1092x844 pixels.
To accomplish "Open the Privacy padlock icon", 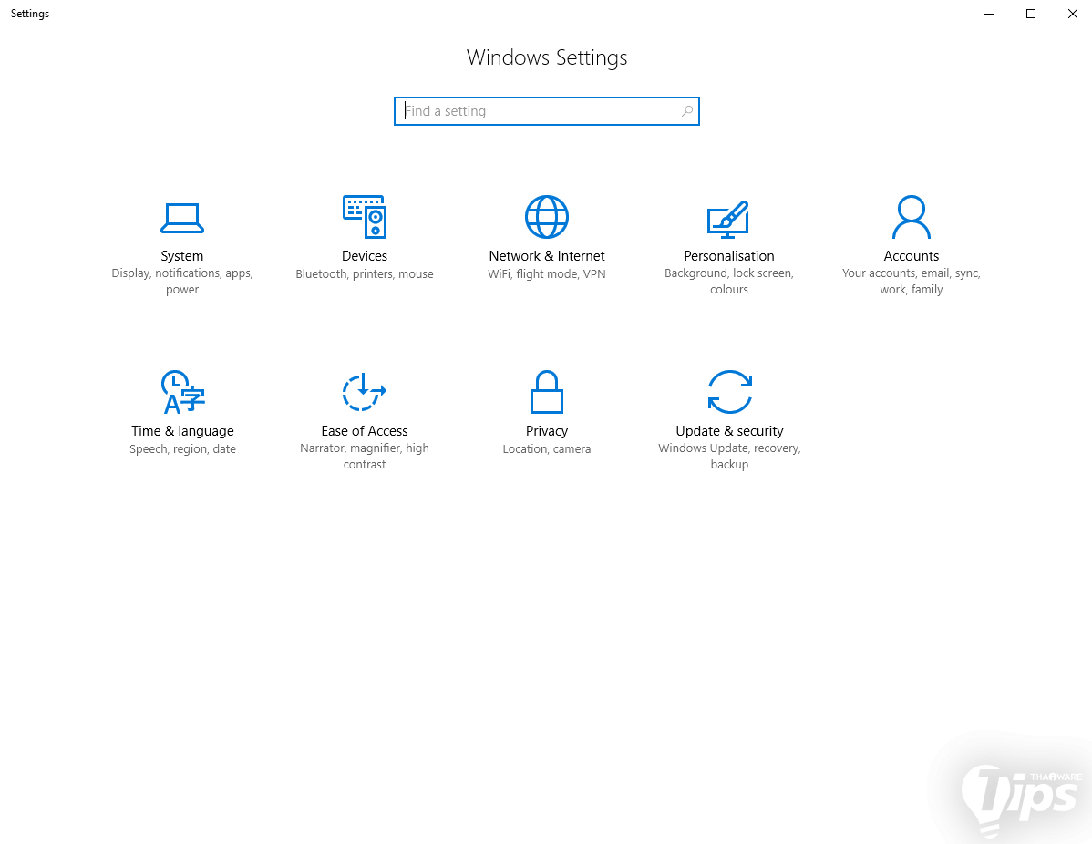I will tap(547, 391).
